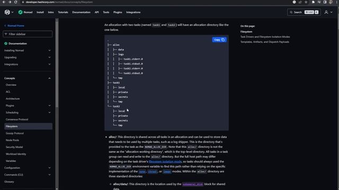Click the filter funnel icon in sidebar
This screenshot has height=190, width=339.
click(x=6, y=34)
